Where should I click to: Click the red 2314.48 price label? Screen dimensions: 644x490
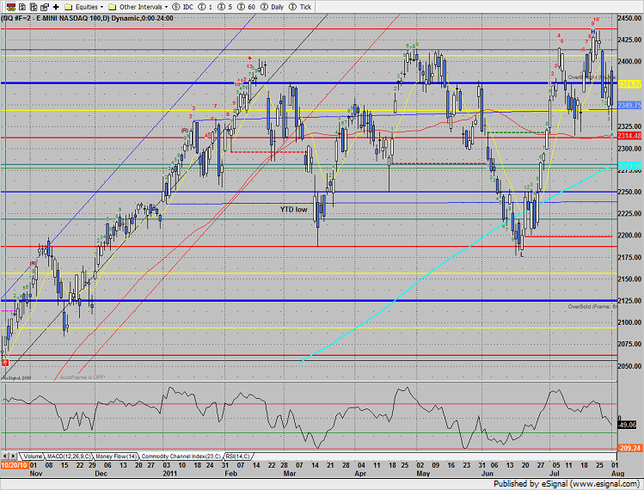pyautogui.click(x=629, y=136)
